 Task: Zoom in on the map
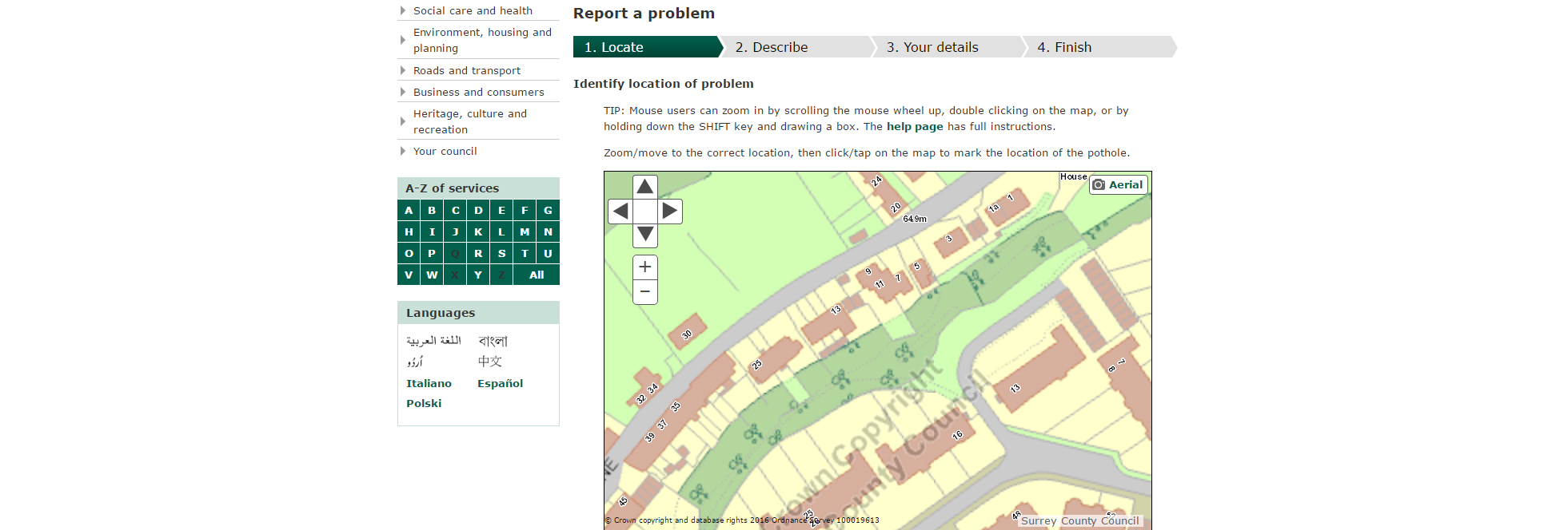click(644, 267)
